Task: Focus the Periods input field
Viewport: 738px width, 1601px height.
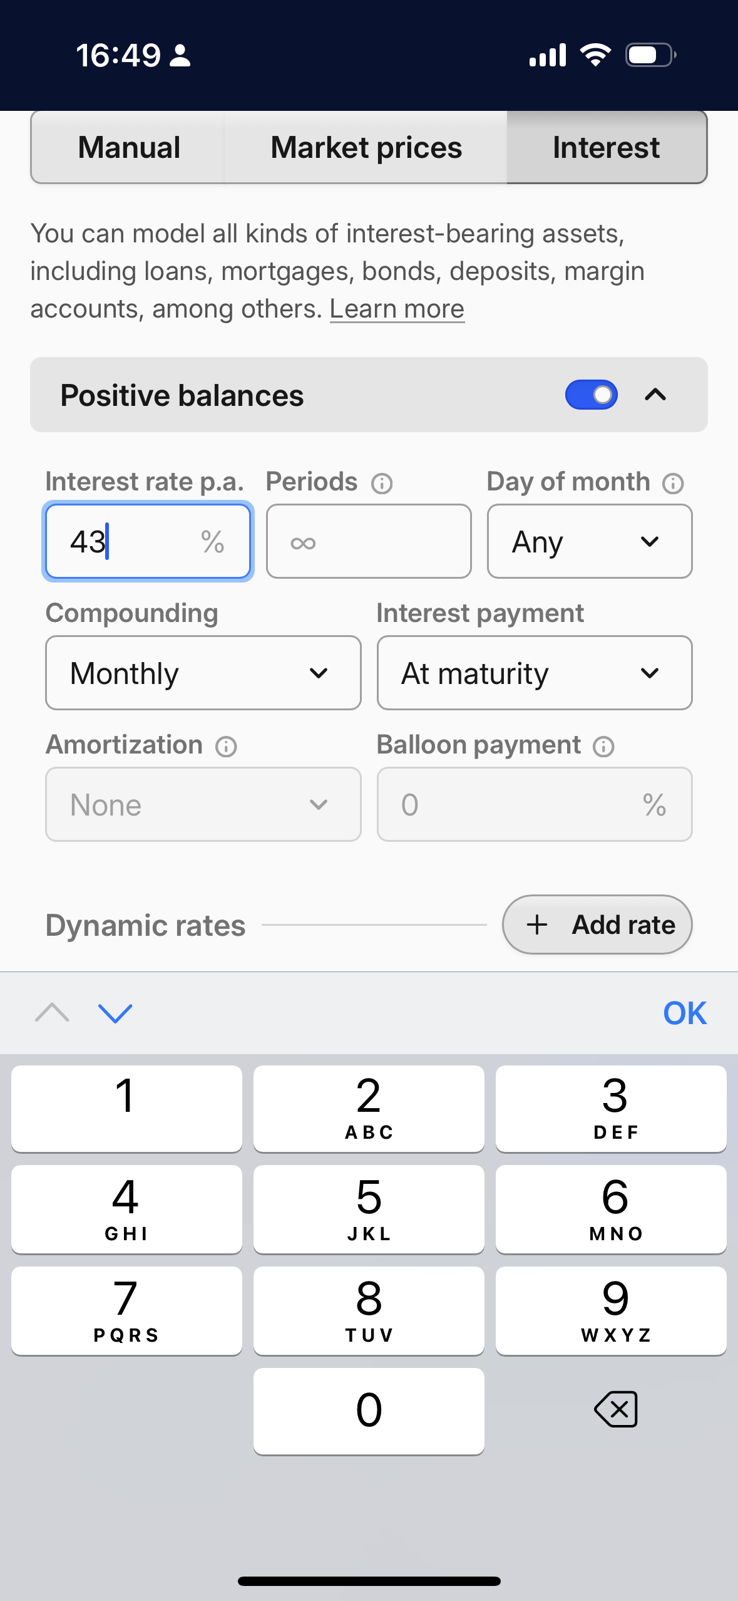Action: tap(369, 542)
